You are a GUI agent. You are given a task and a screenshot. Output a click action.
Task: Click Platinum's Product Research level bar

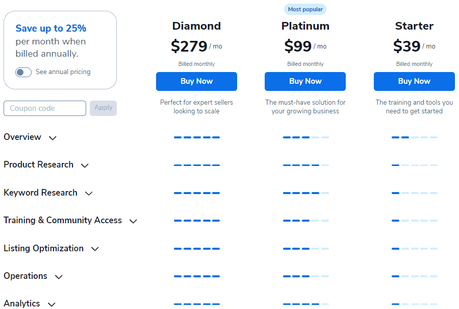(306, 165)
